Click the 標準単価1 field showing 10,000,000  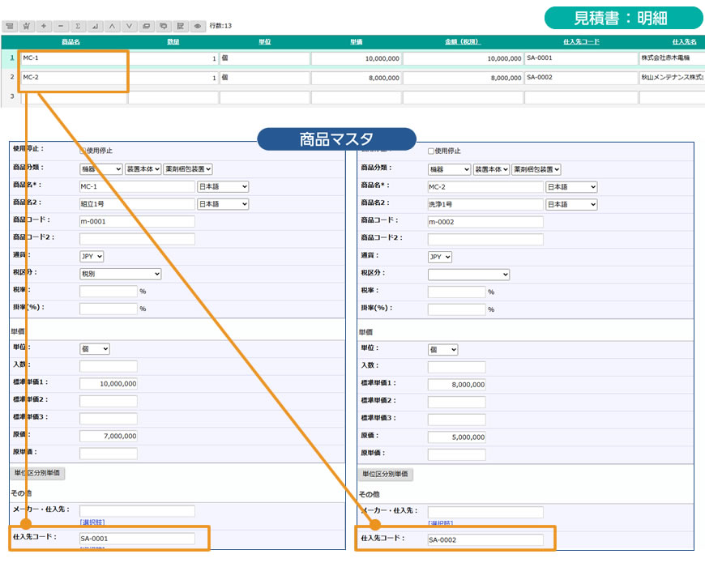(x=109, y=384)
